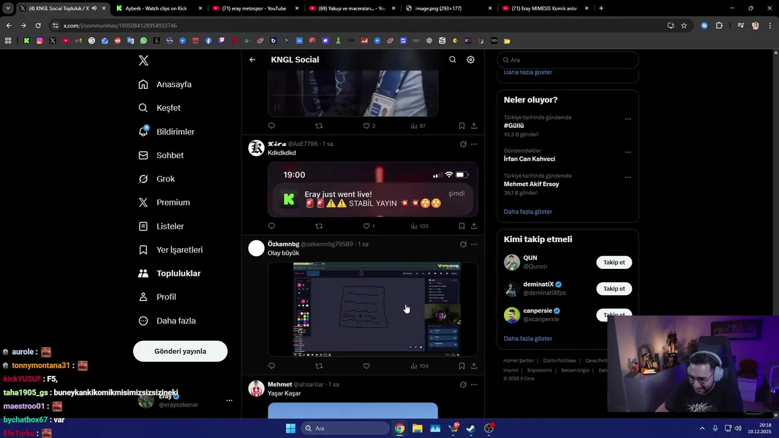Viewport: 779px width, 438px height.
Task: Open Chrome extensions puzzle icon
Action: tap(719, 26)
